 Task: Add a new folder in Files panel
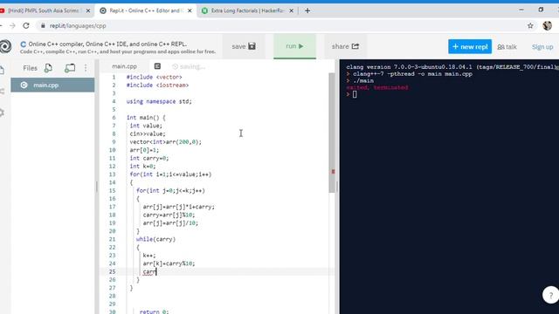[70, 68]
